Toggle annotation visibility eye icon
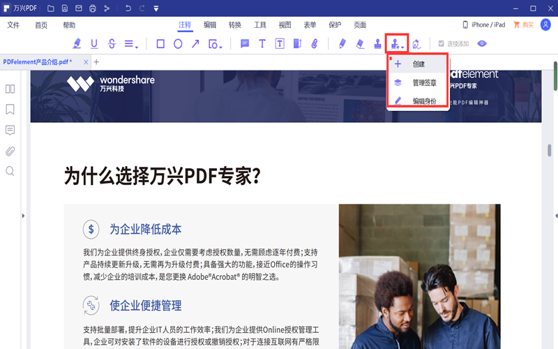 [x=481, y=43]
